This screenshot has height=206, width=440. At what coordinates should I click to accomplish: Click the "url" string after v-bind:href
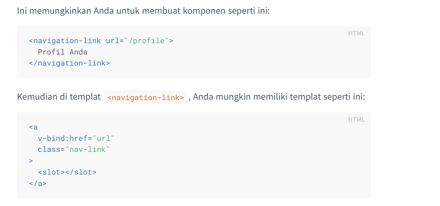103,138
